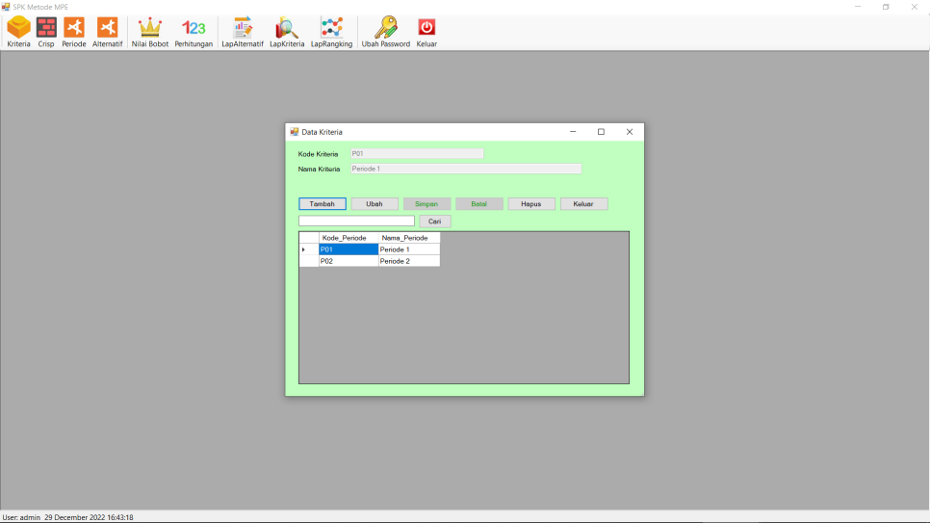Open the Kriteria toolbar icon
Viewport: 930px width, 523px height.
[x=18, y=32]
